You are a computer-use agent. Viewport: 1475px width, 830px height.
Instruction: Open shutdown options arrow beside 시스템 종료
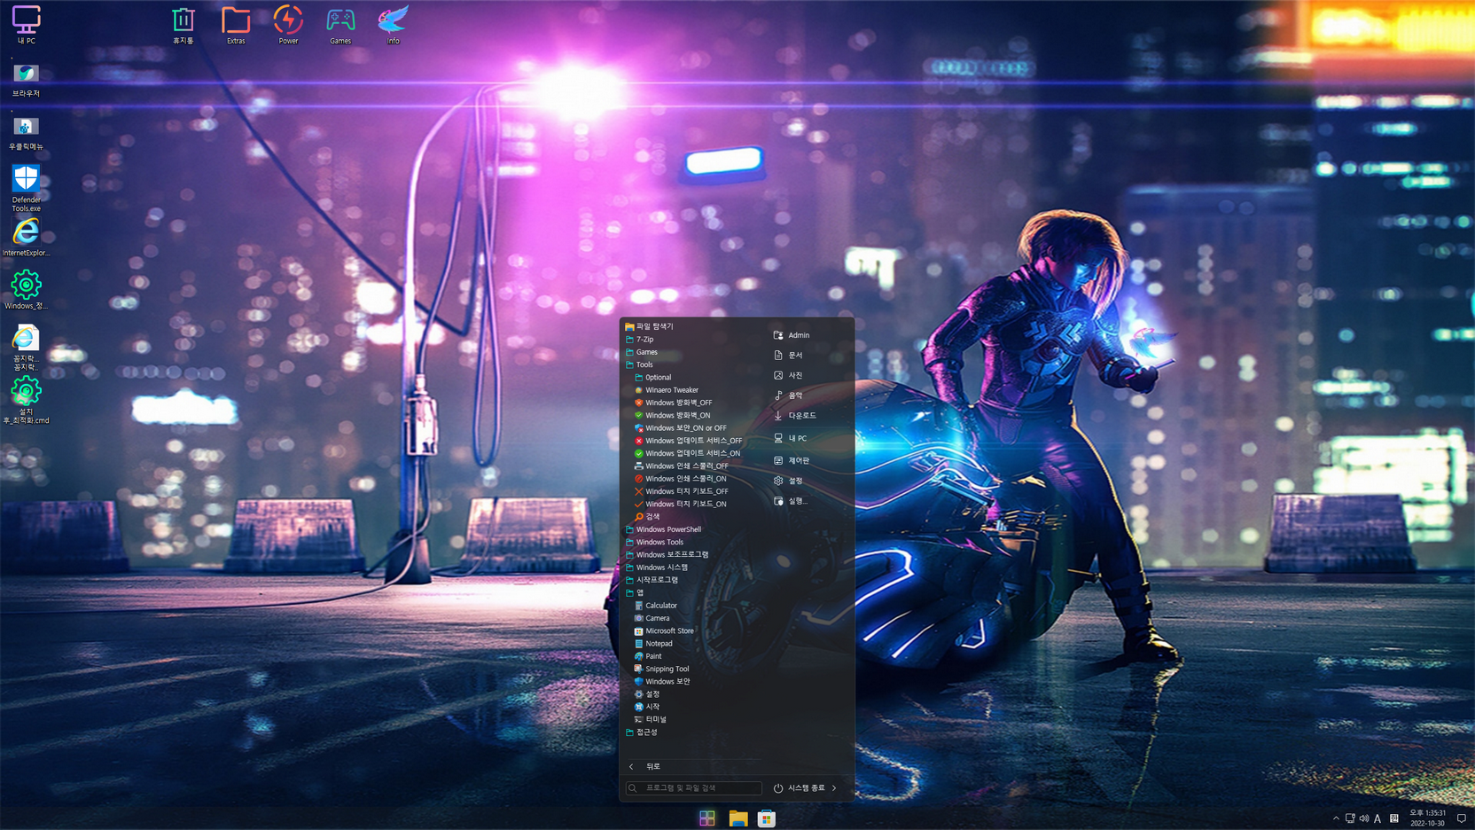click(x=835, y=787)
